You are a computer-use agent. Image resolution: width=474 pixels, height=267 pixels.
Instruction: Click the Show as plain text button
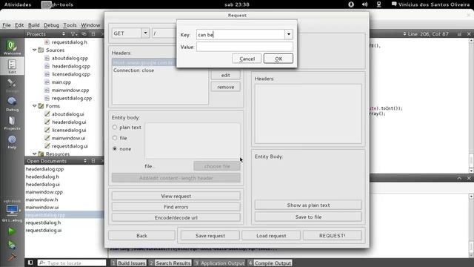pos(308,205)
